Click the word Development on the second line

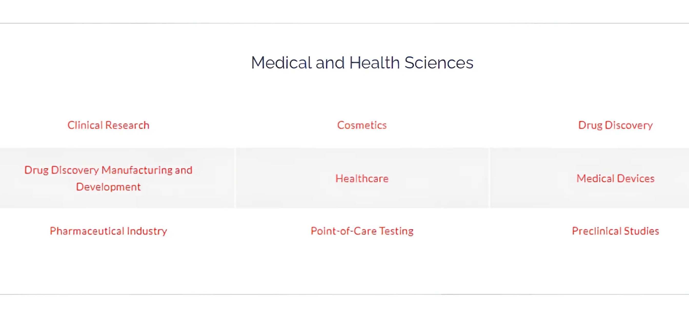108,187
